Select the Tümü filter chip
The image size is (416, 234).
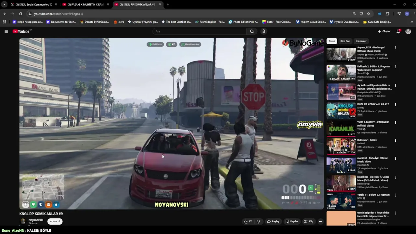331,41
